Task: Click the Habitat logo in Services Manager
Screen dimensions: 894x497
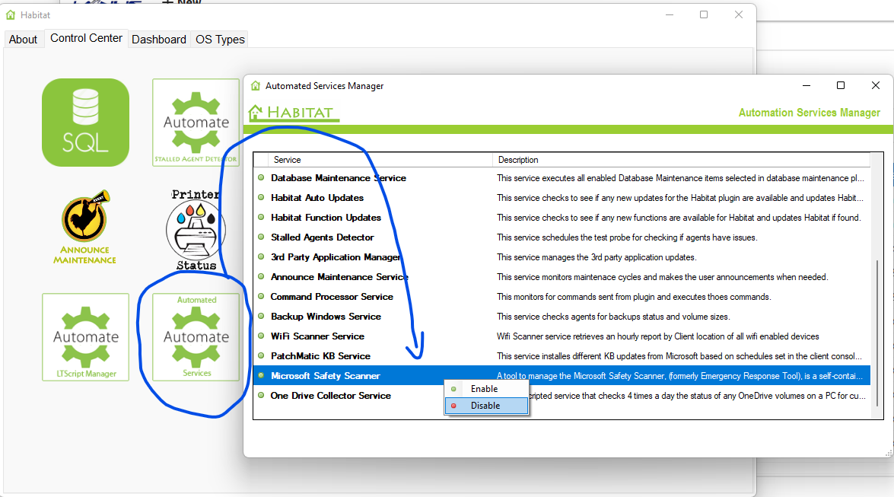Action: click(x=293, y=113)
